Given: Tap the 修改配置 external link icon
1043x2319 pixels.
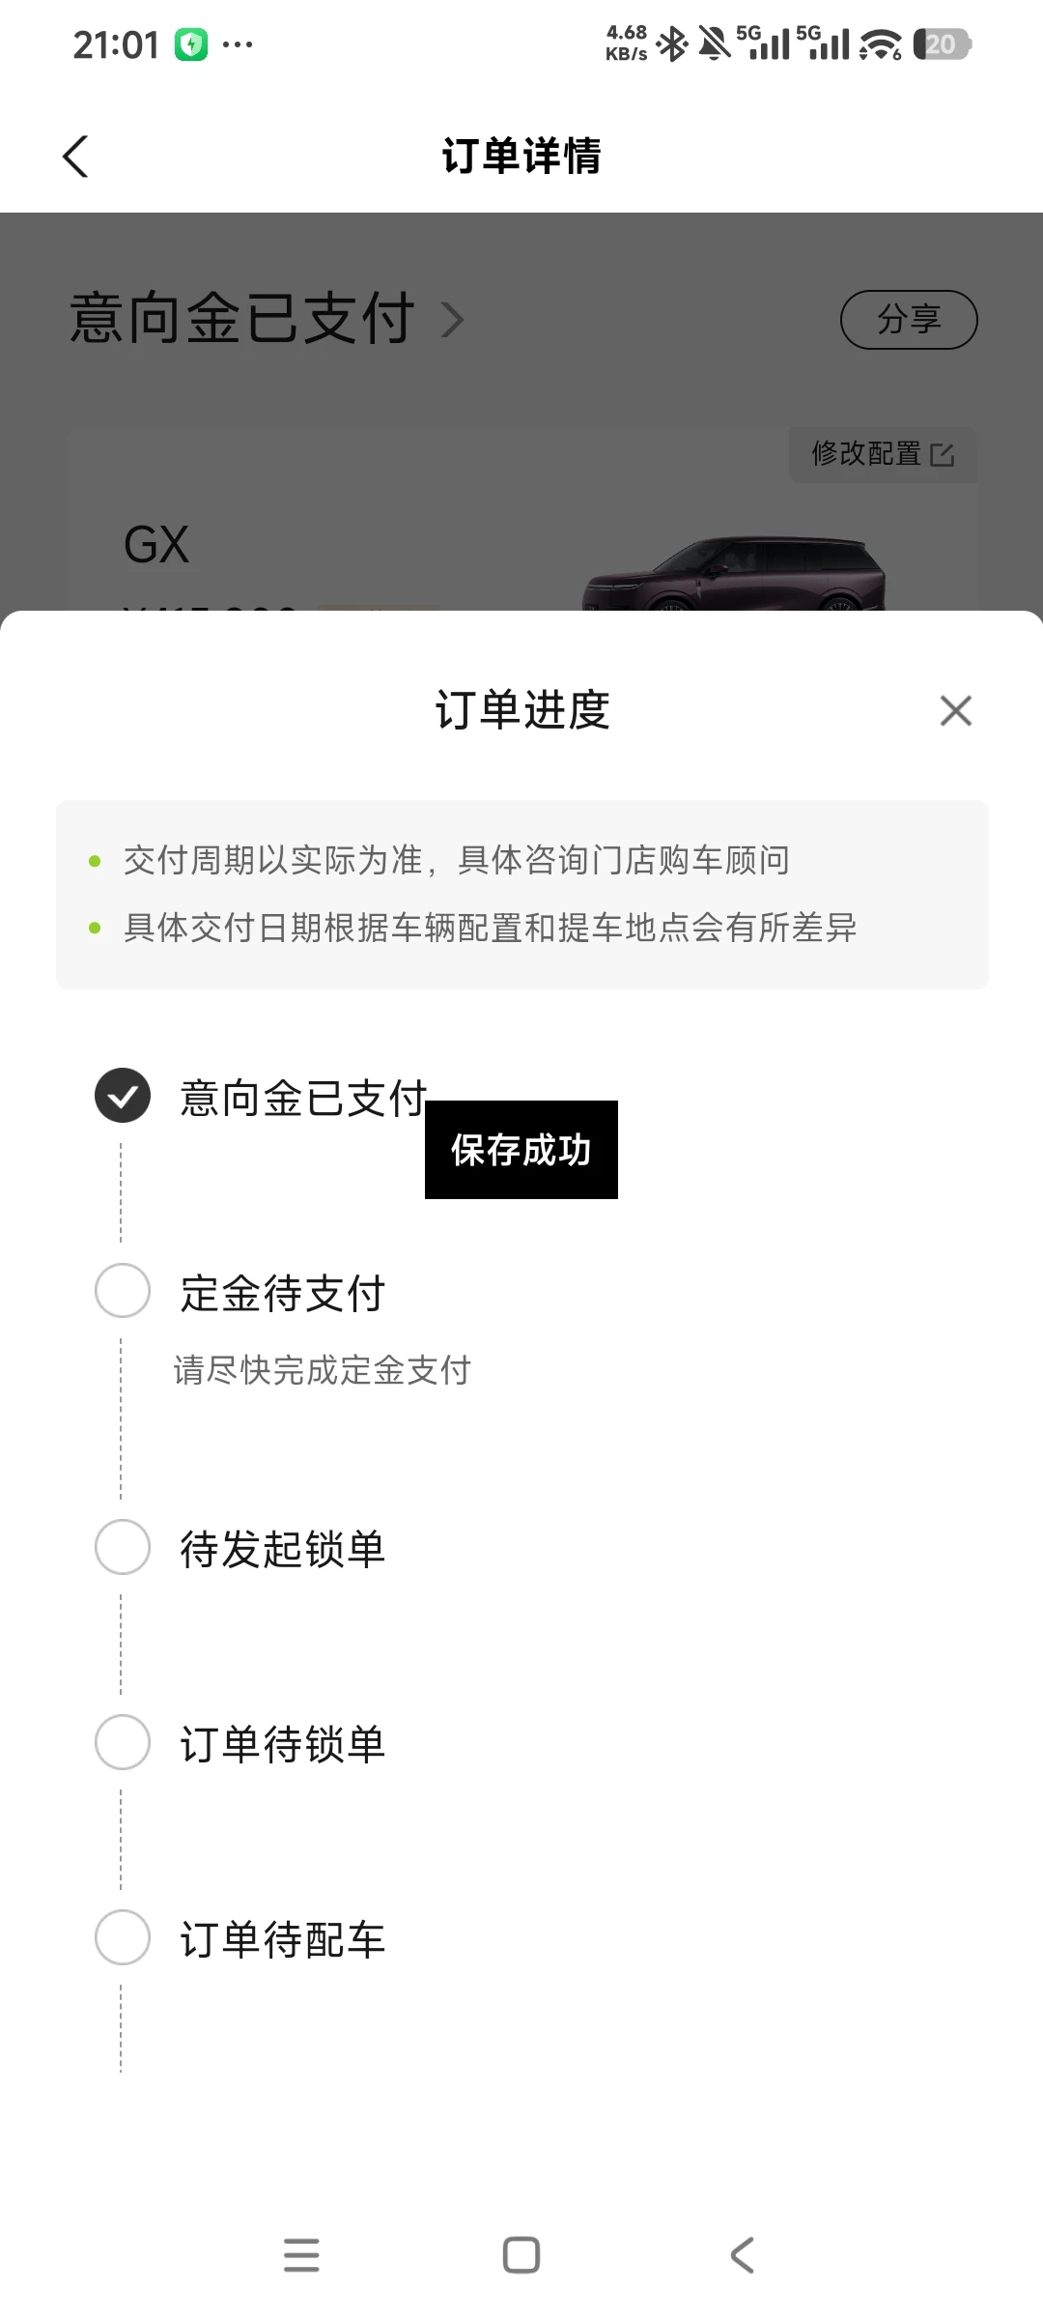Looking at the screenshot, I should pos(942,455).
